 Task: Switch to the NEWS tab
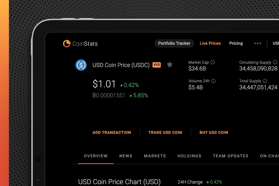pos(126,156)
